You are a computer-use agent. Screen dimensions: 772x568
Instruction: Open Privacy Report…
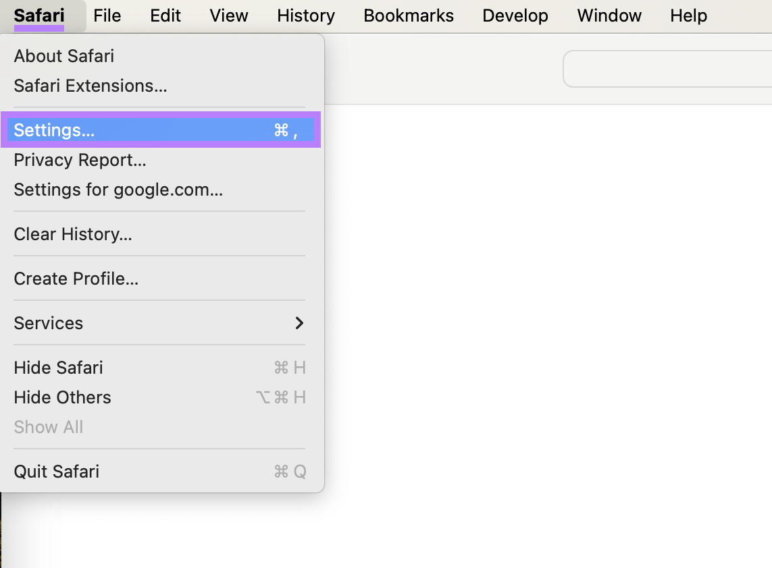pyautogui.click(x=80, y=160)
